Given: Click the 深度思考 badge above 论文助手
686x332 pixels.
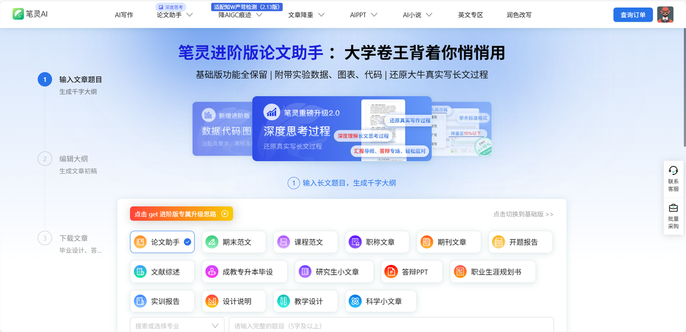Looking at the screenshot, I should tap(171, 7).
